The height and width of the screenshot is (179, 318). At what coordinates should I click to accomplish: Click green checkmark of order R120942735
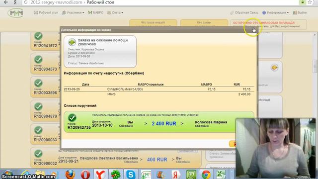(72, 117)
